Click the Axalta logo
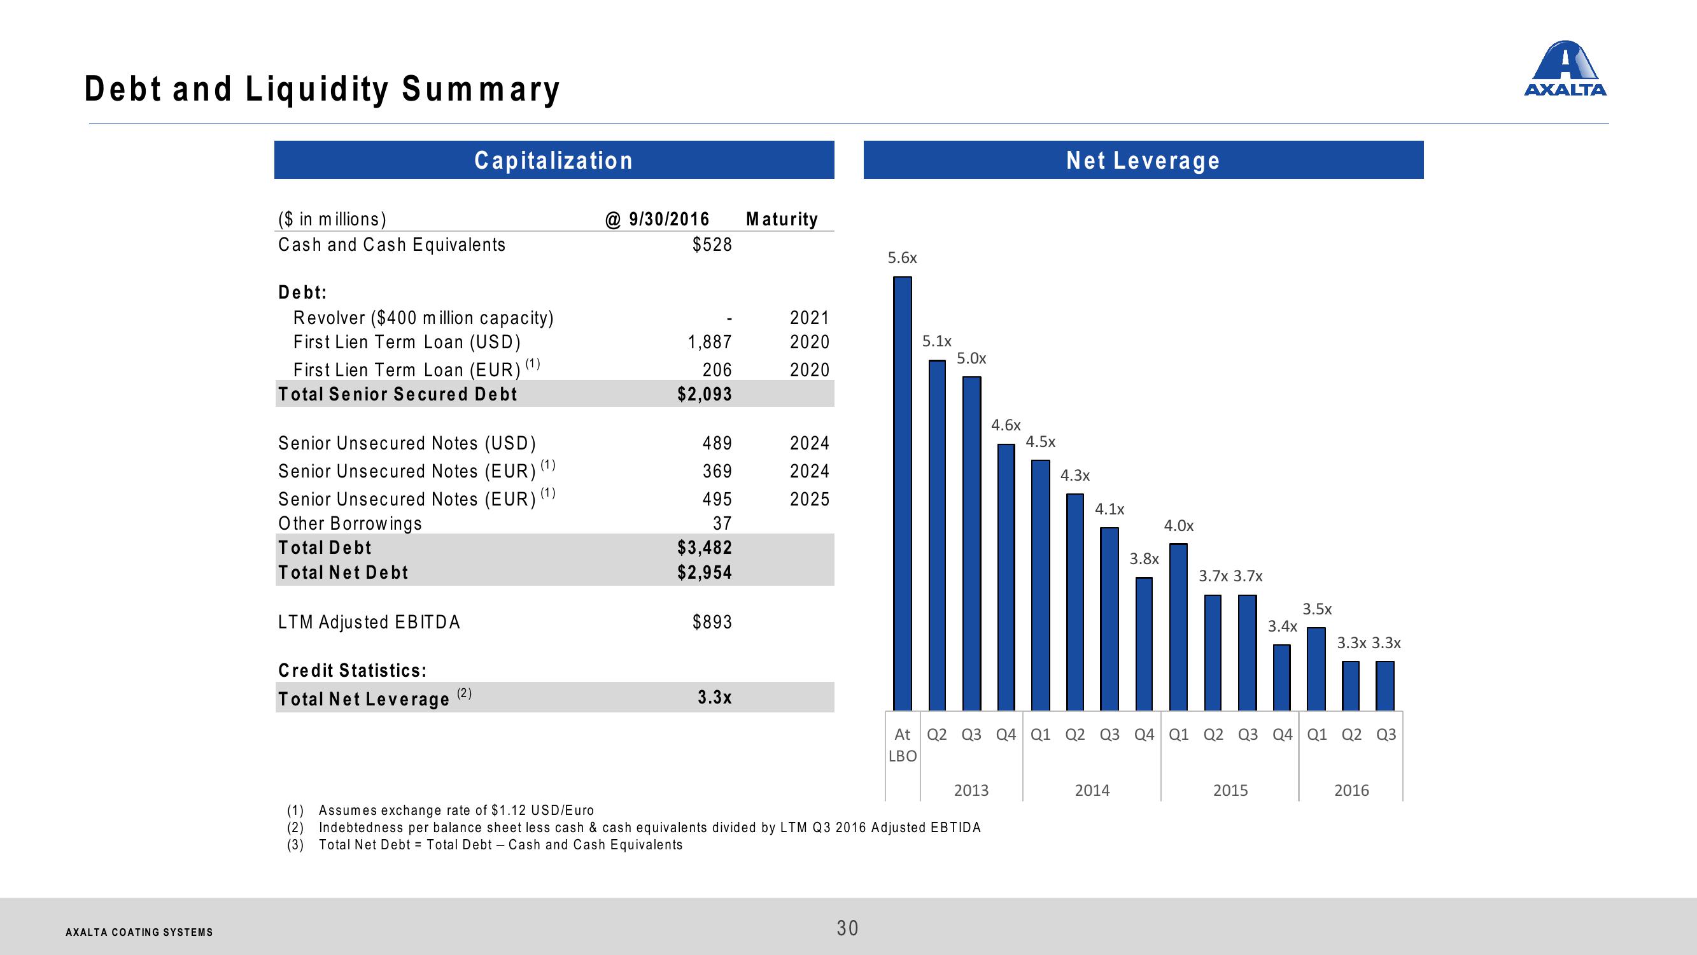1697x955 pixels. click(1565, 69)
